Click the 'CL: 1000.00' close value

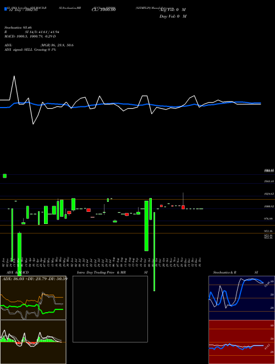pyautogui.click(x=104, y=10)
